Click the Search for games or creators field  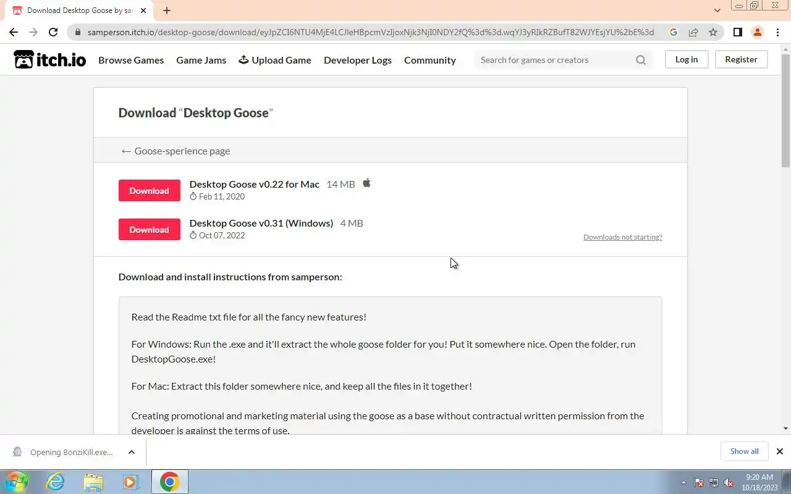point(556,60)
